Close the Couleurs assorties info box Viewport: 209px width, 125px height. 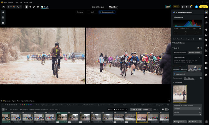pos(200,57)
